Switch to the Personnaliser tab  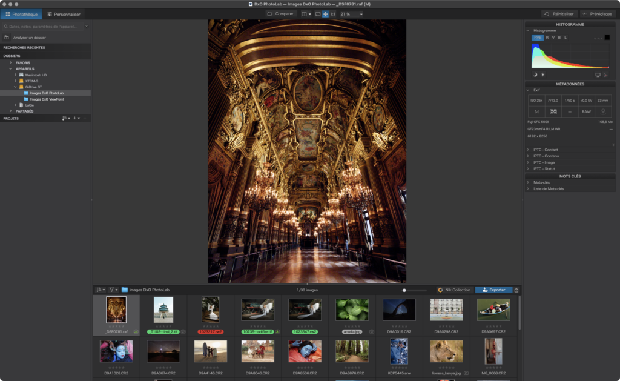[x=64, y=15]
